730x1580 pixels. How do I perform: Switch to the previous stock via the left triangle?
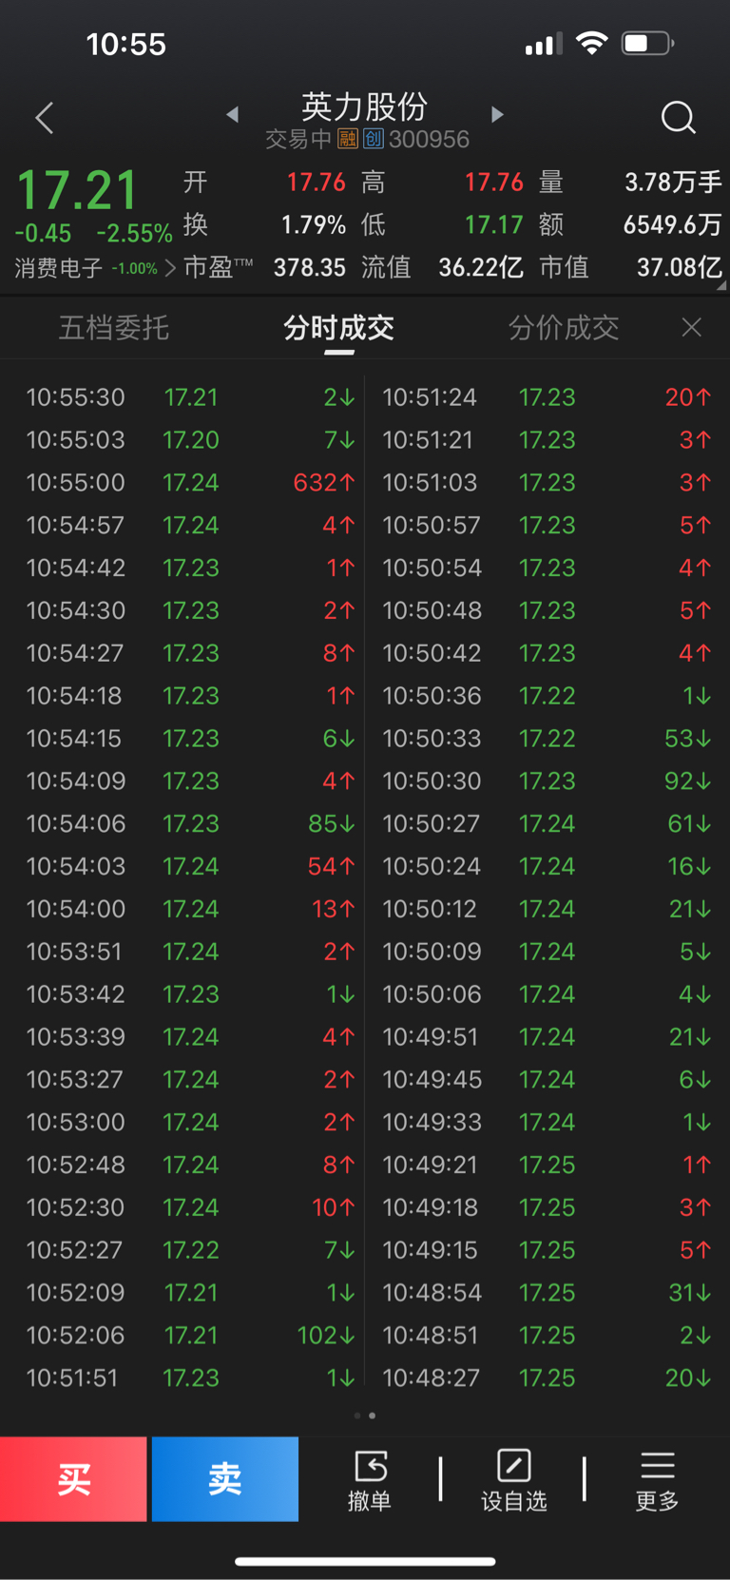point(232,114)
